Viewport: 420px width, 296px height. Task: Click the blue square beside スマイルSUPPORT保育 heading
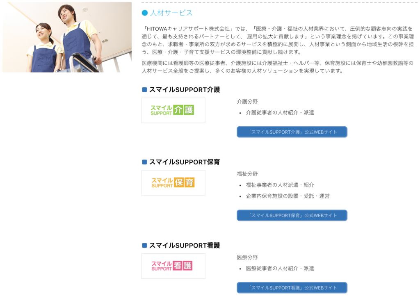point(144,162)
